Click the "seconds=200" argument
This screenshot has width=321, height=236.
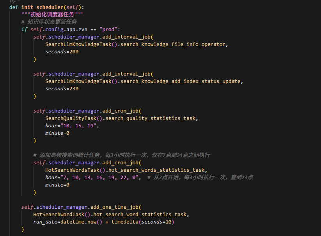coord(62,52)
